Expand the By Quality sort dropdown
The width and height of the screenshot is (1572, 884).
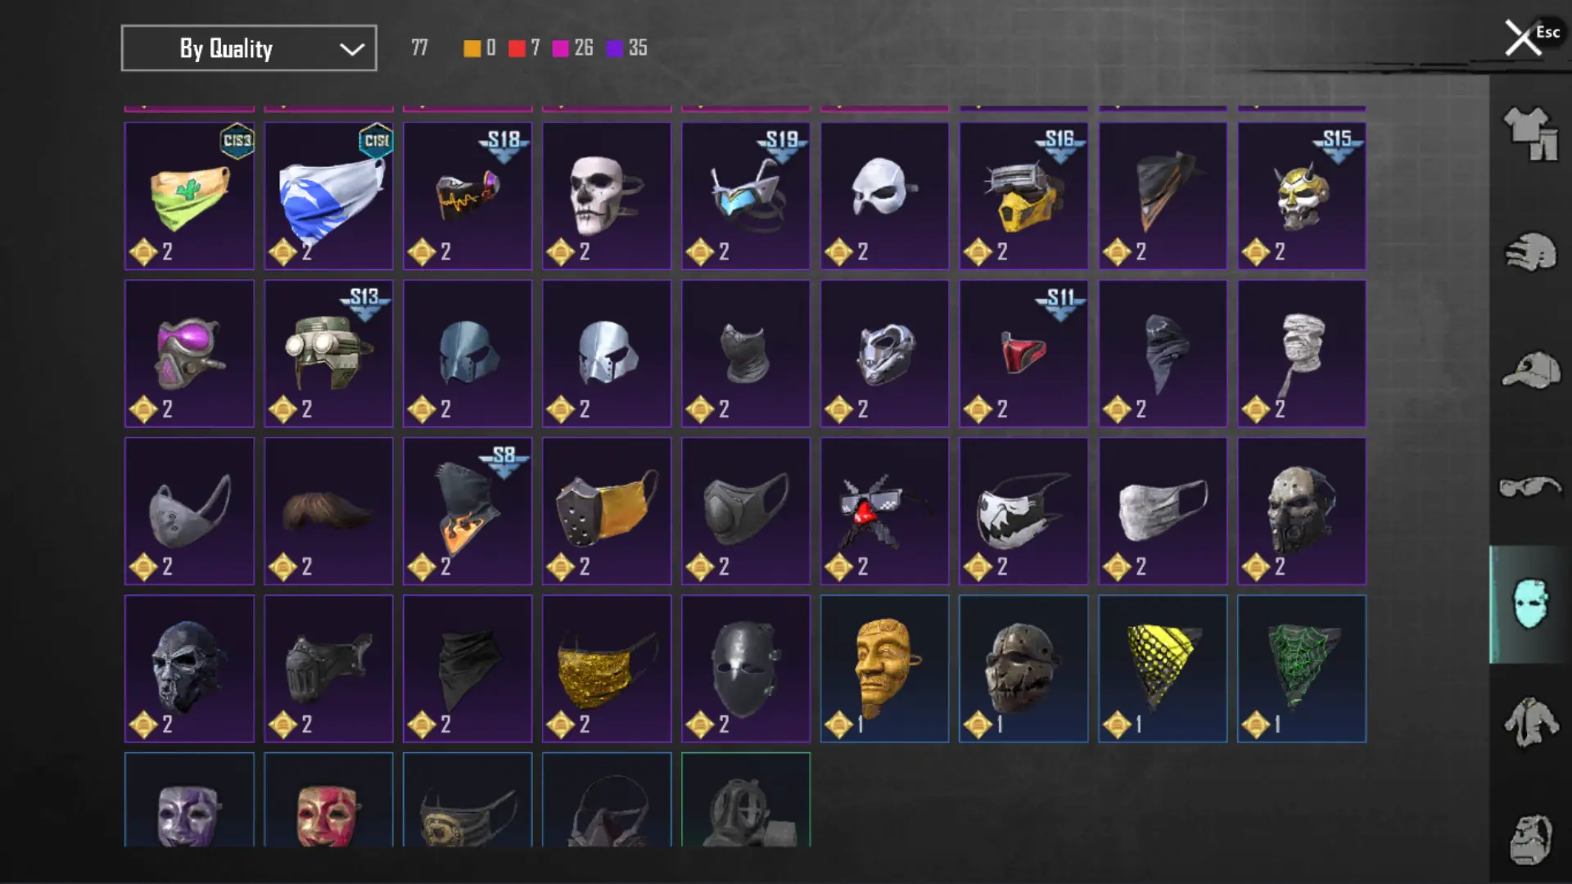point(249,48)
